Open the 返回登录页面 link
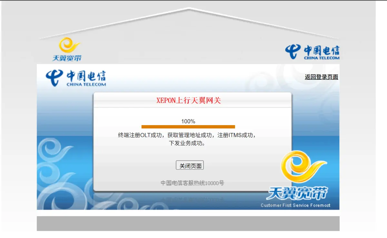The image size is (387, 238). point(322,77)
